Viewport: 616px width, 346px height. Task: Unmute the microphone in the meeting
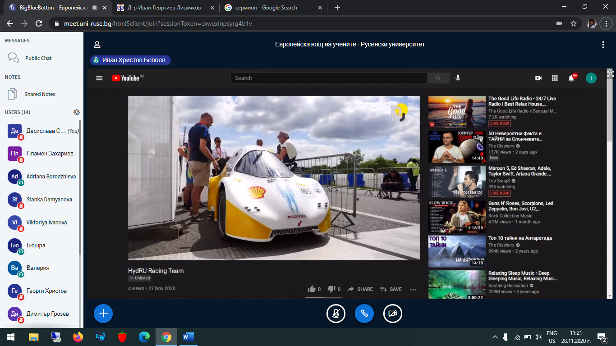pyautogui.click(x=336, y=314)
